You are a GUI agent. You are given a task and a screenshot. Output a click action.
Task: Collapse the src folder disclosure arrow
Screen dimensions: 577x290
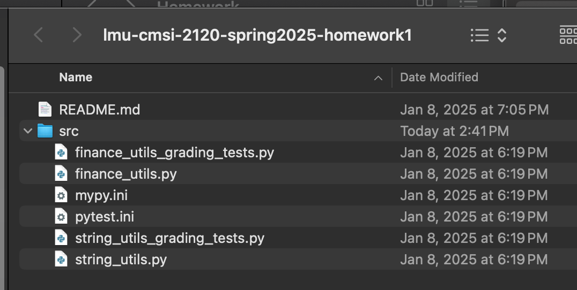(x=28, y=131)
